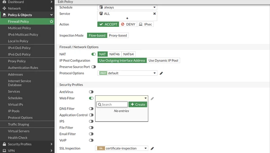Screen dimensions: 270x153
Task: Remove ALL service with the X icon
Action: tap(155, 13)
